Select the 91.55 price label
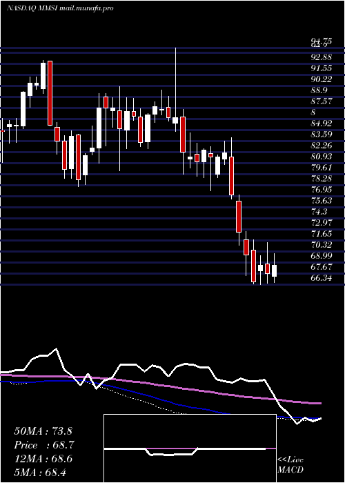Viewport: 345px width, 483px height. (322, 68)
